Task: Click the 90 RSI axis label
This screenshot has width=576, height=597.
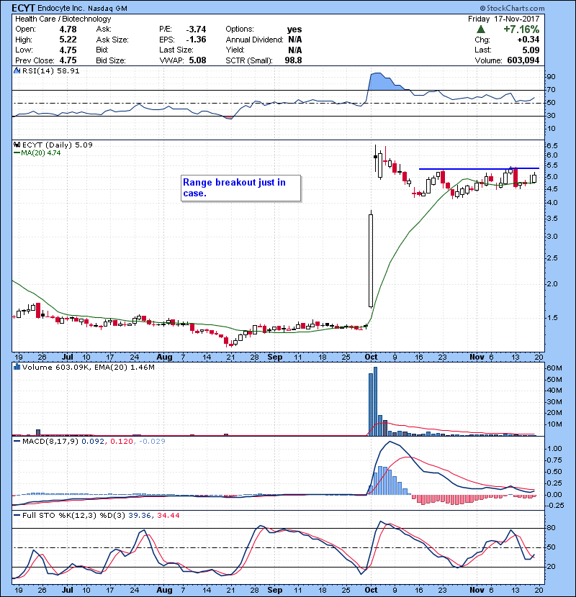Action: click(x=551, y=77)
